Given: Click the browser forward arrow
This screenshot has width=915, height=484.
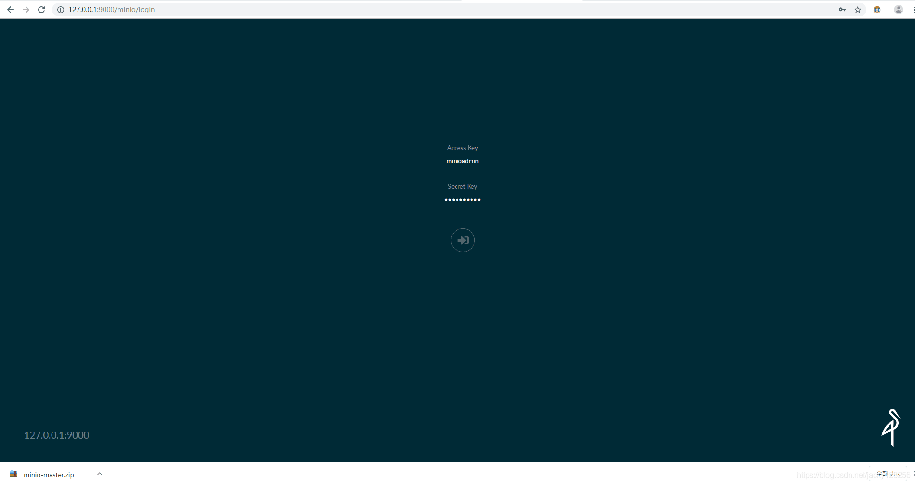Looking at the screenshot, I should click(26, 10).
